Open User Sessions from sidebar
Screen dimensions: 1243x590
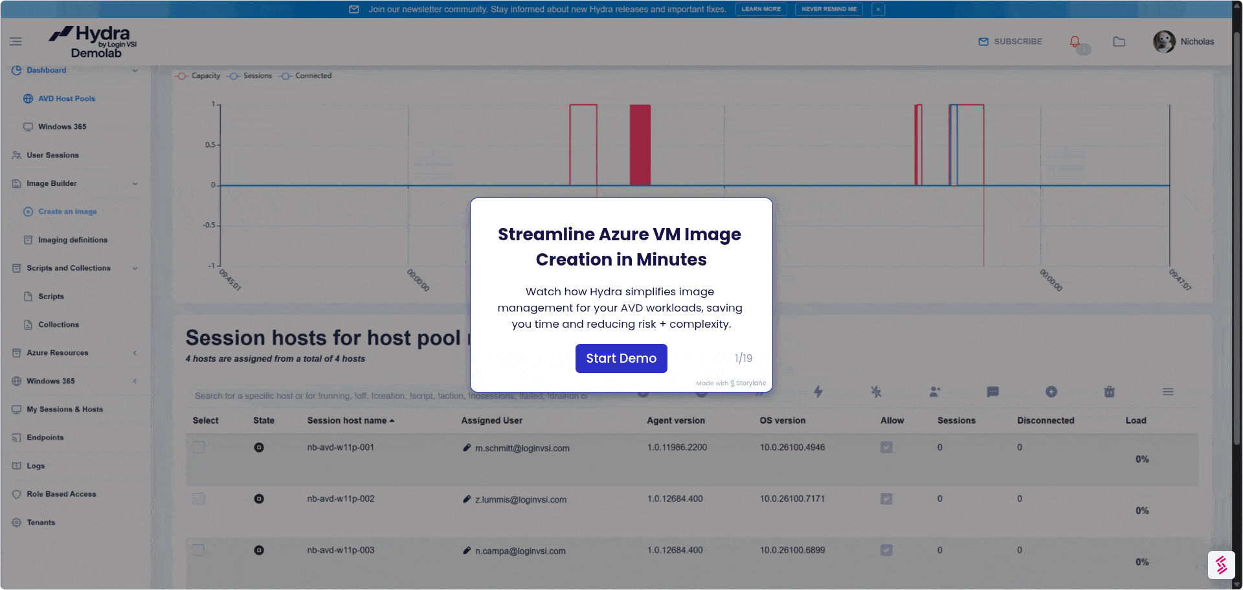[52, 155]
